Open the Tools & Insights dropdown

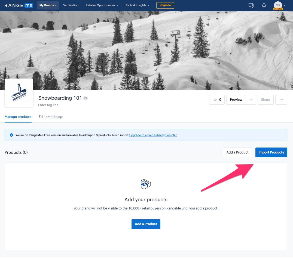[x=138, y=5]
